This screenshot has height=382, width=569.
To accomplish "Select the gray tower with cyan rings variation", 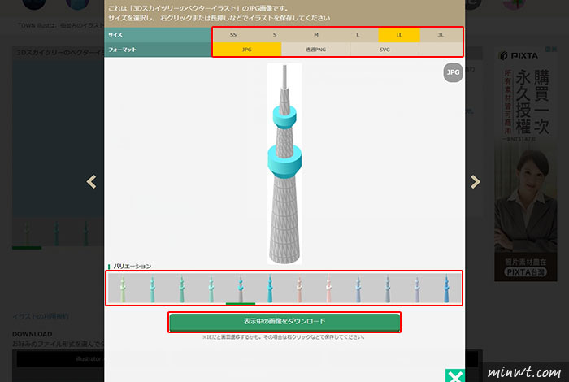I will pyautogui.click(x=241, y=289).
